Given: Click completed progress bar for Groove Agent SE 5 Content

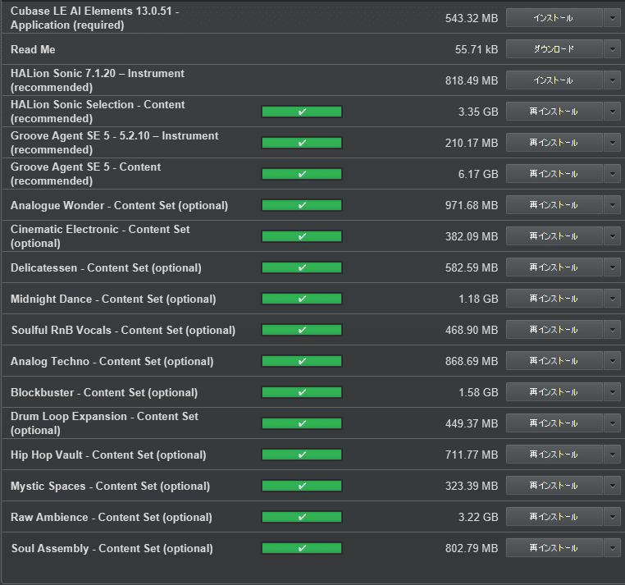Looking at the screenshot, I should click(x=302, y=174).
